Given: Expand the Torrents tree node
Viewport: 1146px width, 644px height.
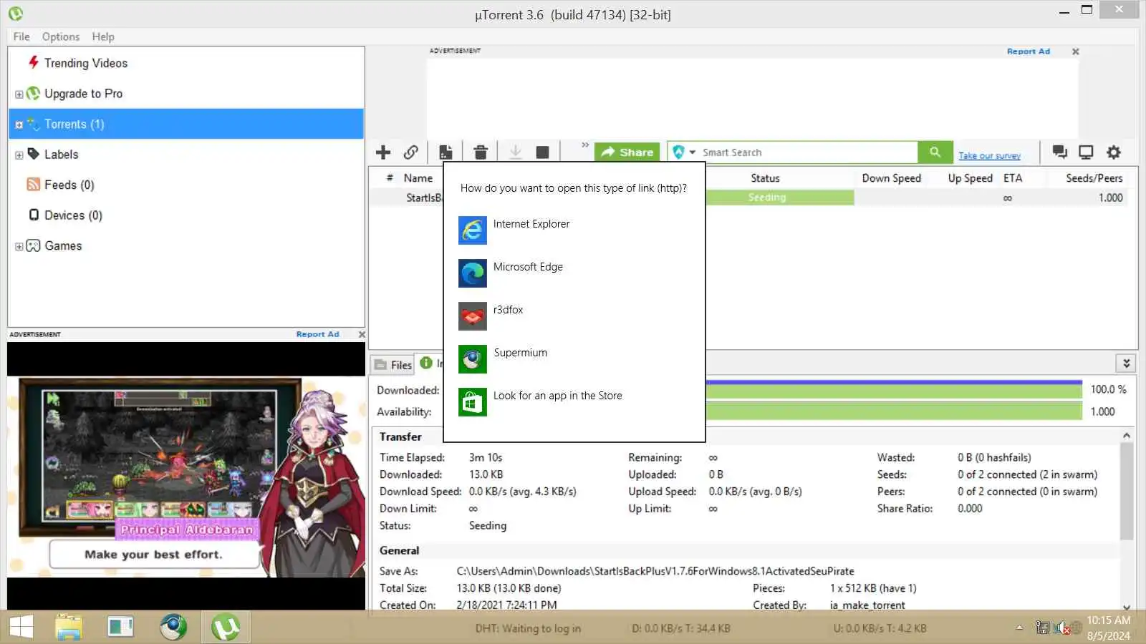Looking at the screenshot, I should [x=19, y=125].
